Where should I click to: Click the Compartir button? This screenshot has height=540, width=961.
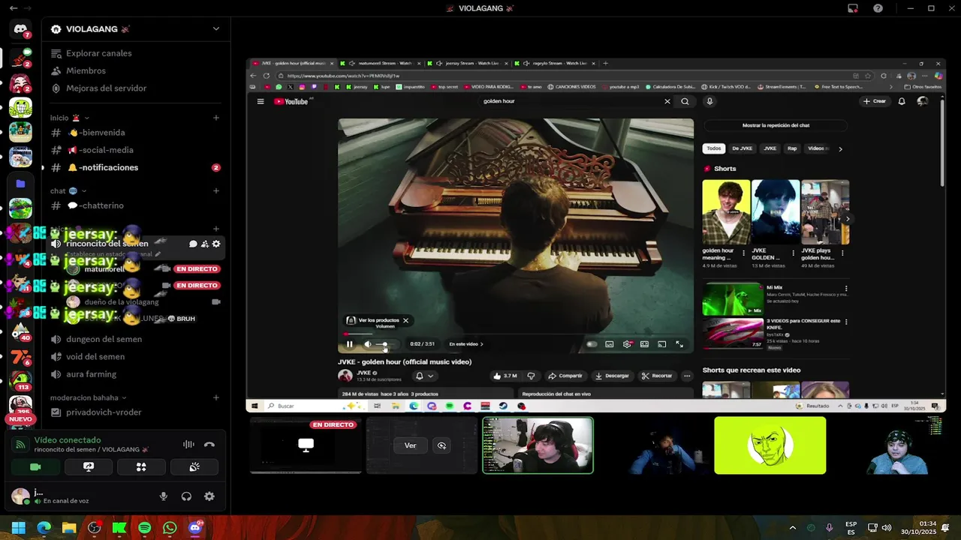click(x=565, y=376)
